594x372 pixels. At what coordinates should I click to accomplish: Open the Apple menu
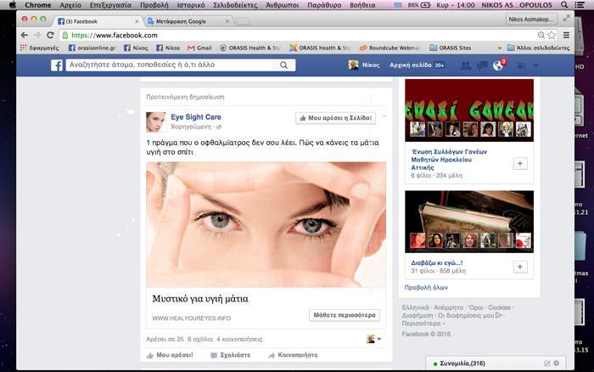point(13,5)
